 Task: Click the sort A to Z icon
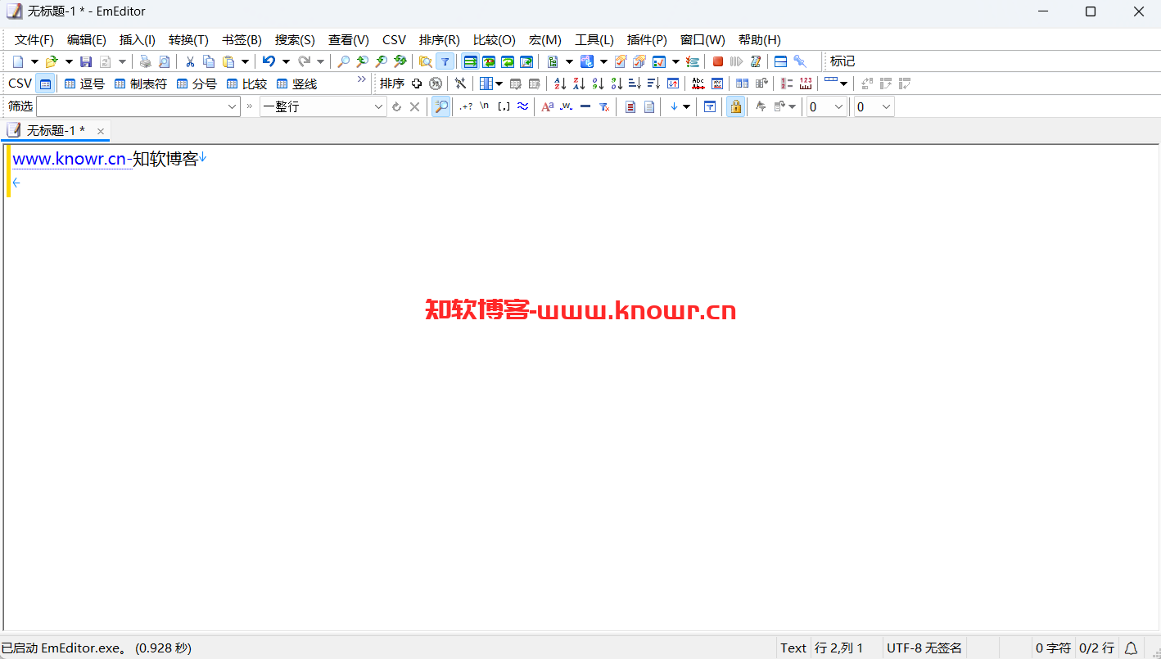coord(560,84)
